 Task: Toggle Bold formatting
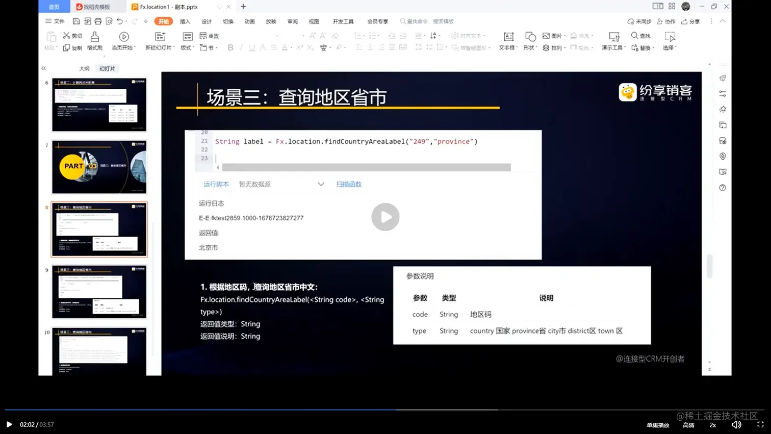[230, 47]
